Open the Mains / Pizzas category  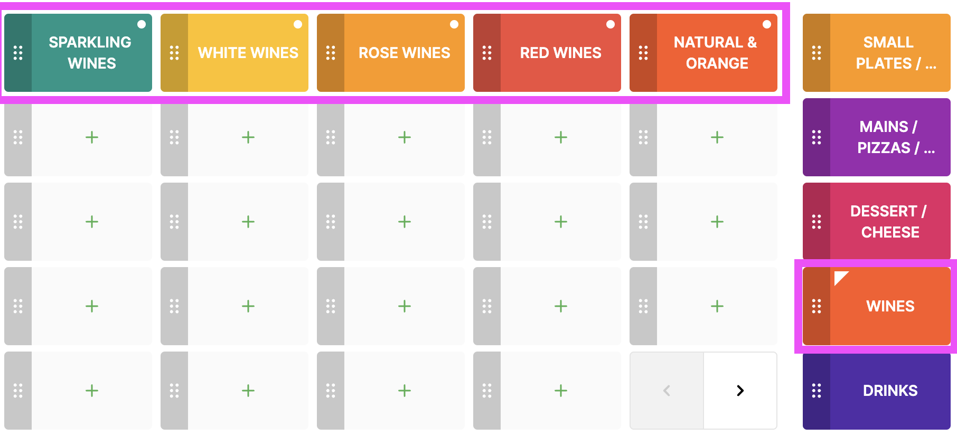890,137
